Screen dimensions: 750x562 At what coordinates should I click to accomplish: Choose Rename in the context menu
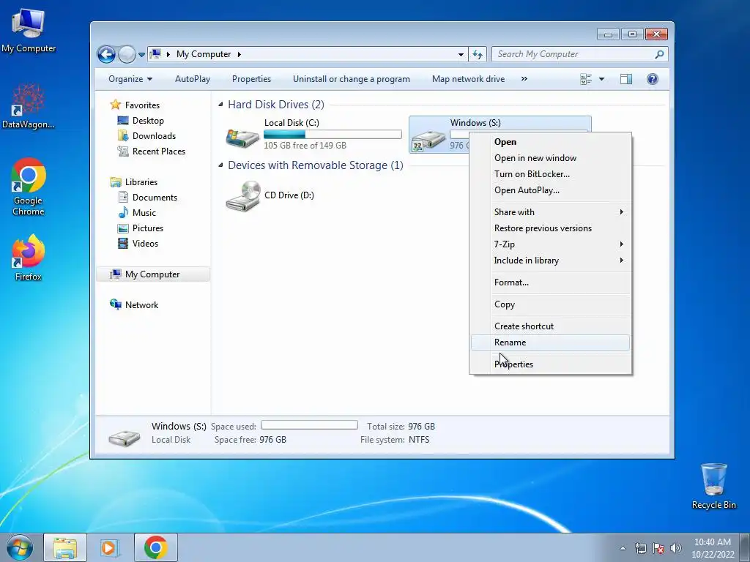tap(550, 342)
